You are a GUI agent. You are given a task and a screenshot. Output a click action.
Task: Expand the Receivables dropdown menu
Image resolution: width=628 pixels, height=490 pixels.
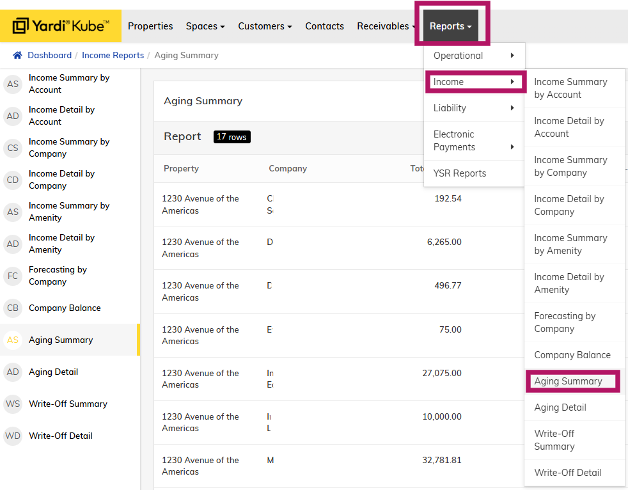point(386,26)
